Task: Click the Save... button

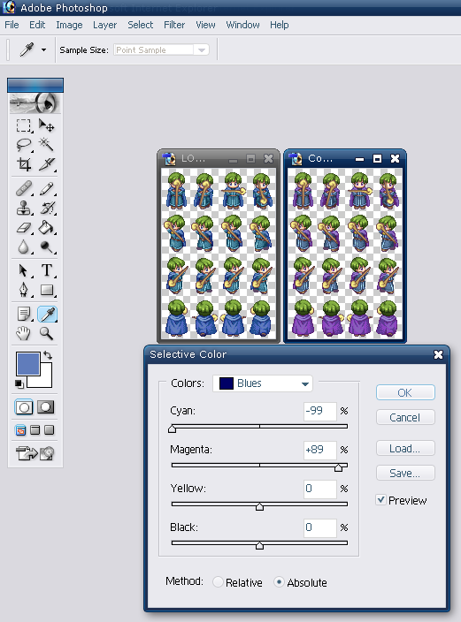Action: tap(405, 474)
